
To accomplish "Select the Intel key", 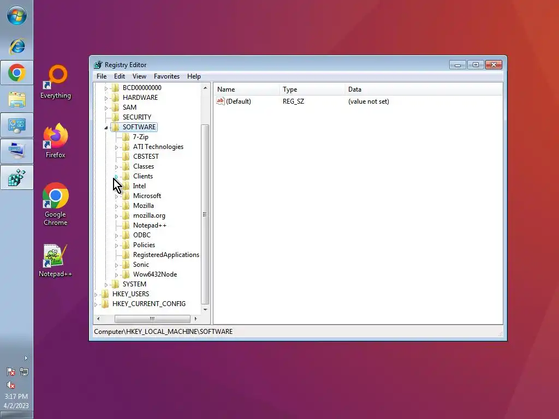I will (139, 186).
